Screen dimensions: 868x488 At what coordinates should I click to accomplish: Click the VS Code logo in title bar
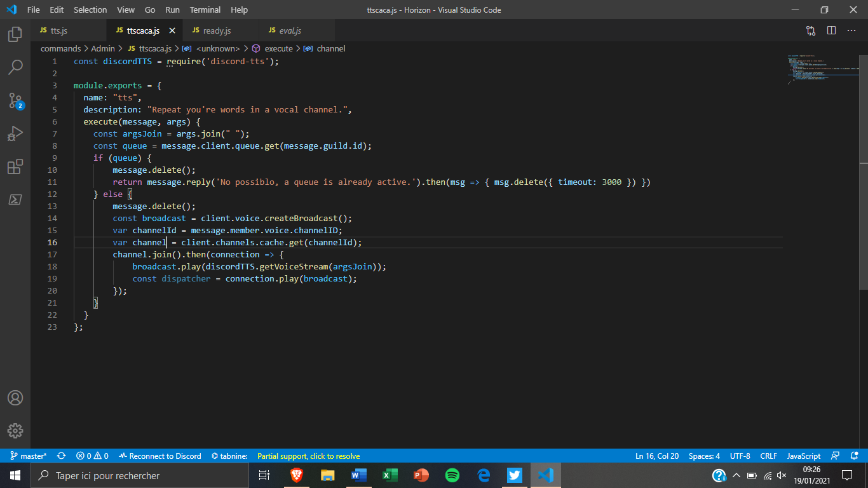[x=11, y=10]
